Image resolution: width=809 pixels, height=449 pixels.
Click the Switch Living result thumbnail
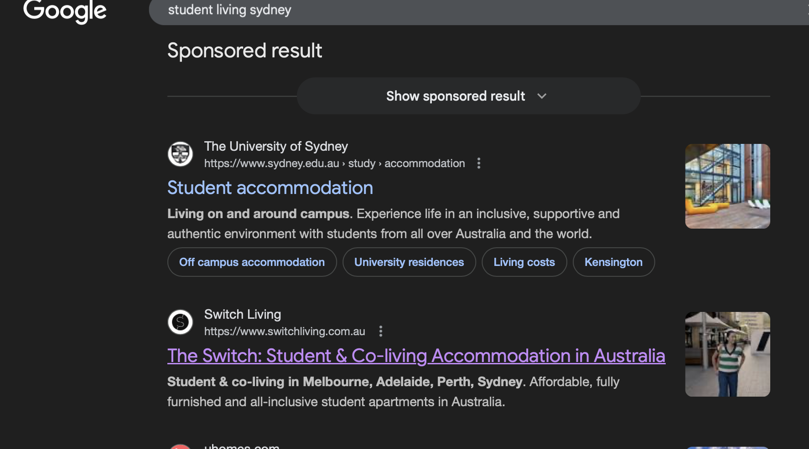tap(727, 354)
